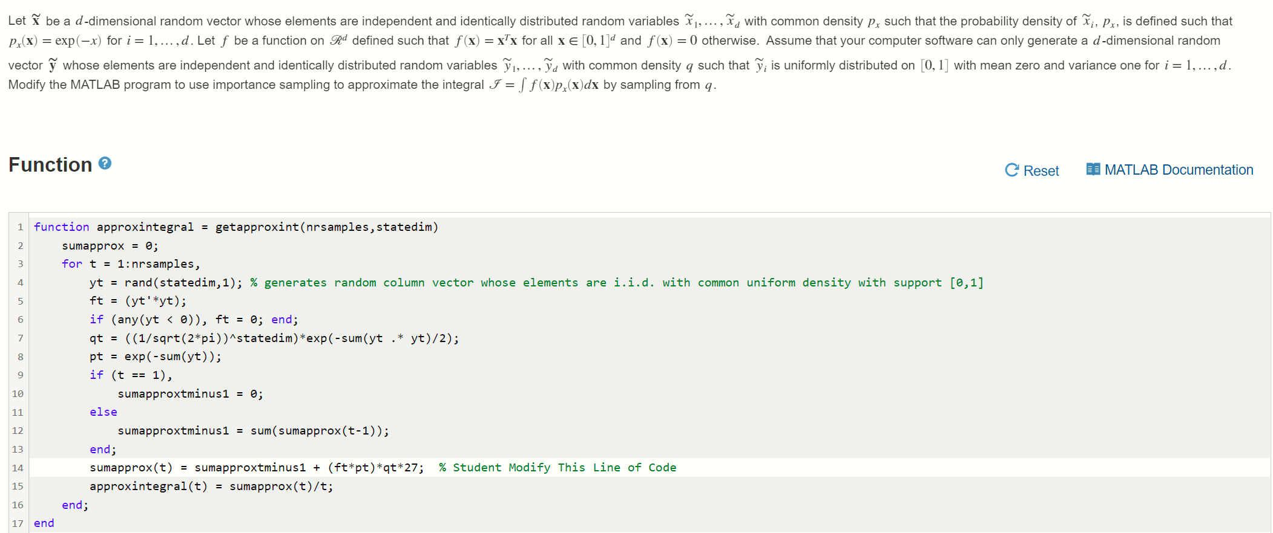The height and width of the screenshot is (533, 1273).
Task: Click the help question mark beside Function heading
Action: tap(104, 163)
